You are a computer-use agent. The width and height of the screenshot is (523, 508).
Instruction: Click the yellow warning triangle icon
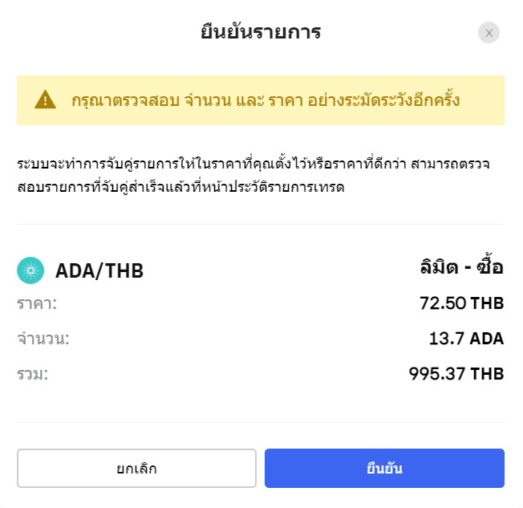point(46,100)
